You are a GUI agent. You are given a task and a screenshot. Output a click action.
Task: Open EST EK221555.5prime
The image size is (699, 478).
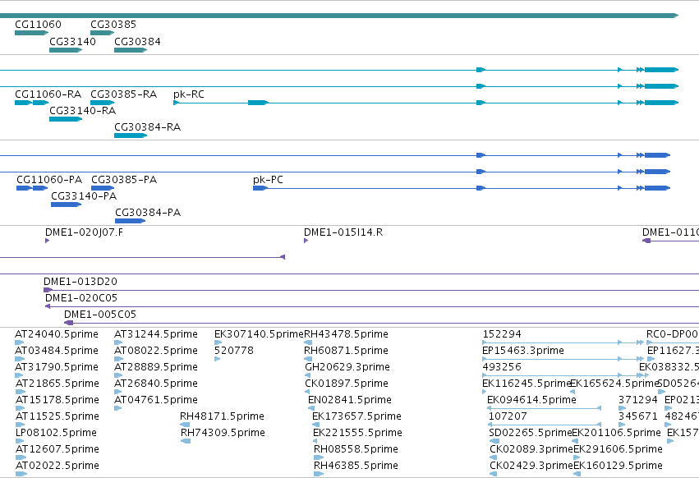coord(357,433)
